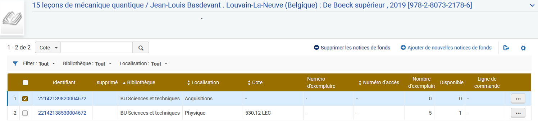
Task: Open the Bibliothèque filter dropdown
Action: 87,63
